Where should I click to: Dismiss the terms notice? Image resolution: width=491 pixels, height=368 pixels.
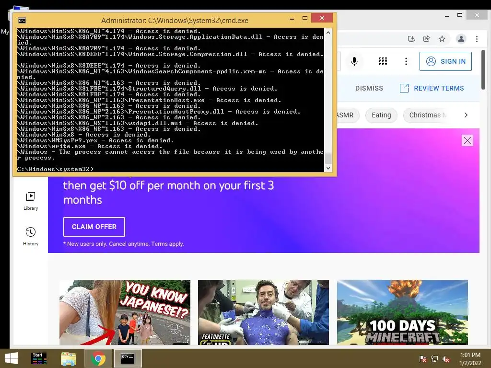pos(369,88)
